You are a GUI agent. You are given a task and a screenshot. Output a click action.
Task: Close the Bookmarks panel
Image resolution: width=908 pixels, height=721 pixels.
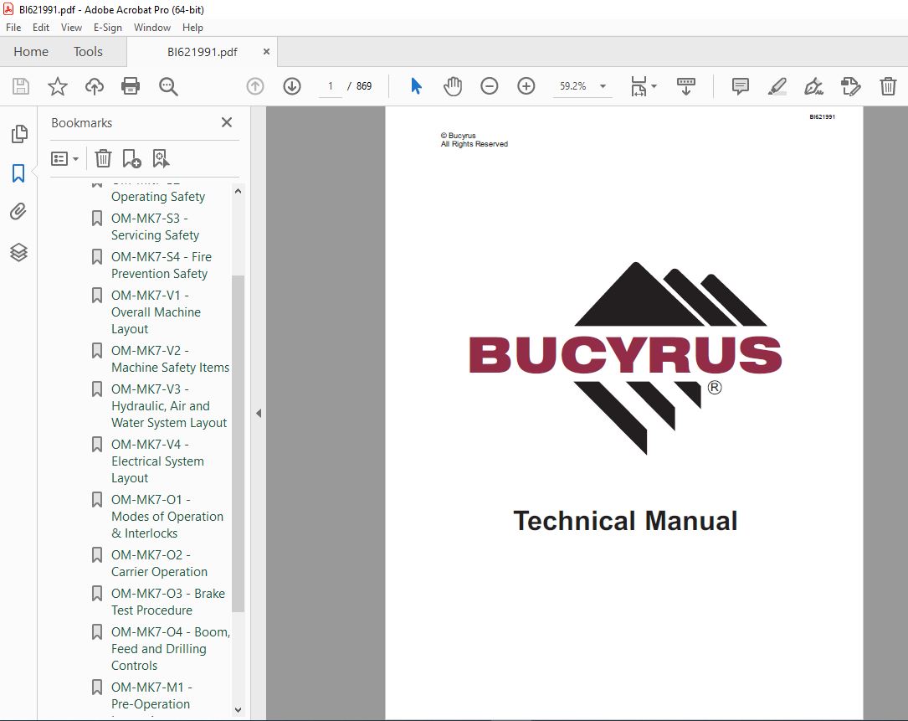click(227, 122)
